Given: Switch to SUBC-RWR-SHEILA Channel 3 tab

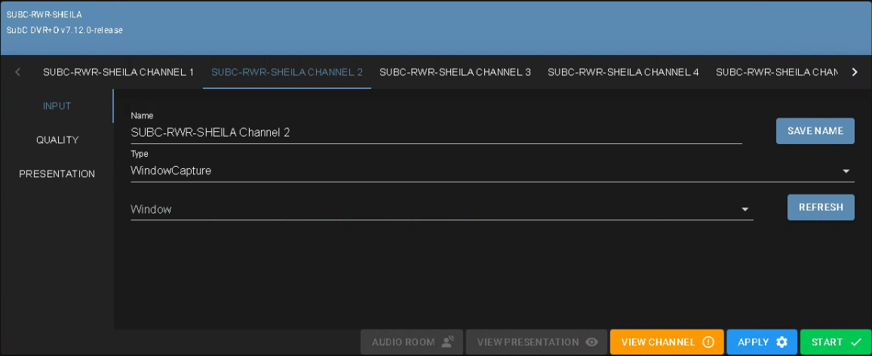Looking at the screenshot, I should pos(455,72).
